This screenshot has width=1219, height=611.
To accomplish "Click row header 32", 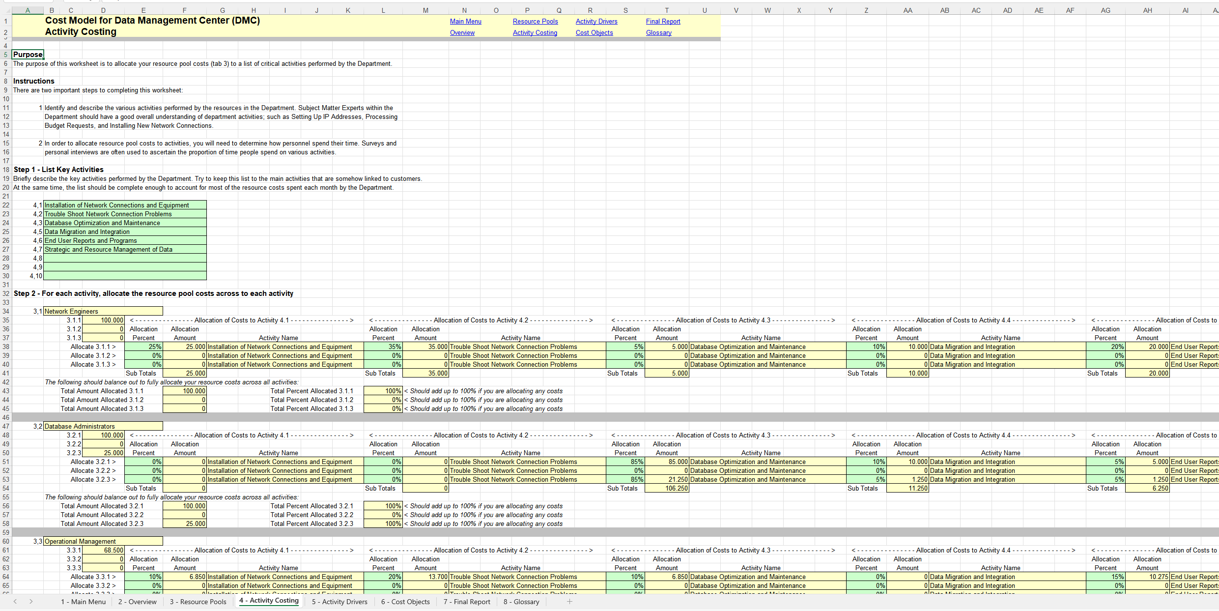I will 6,293.
